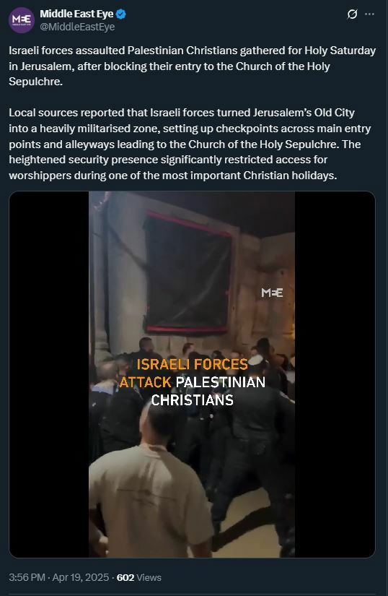This screenshot has width=388, height=596.
Task: Open the three-dot More options menu
Action: point(369,14)
